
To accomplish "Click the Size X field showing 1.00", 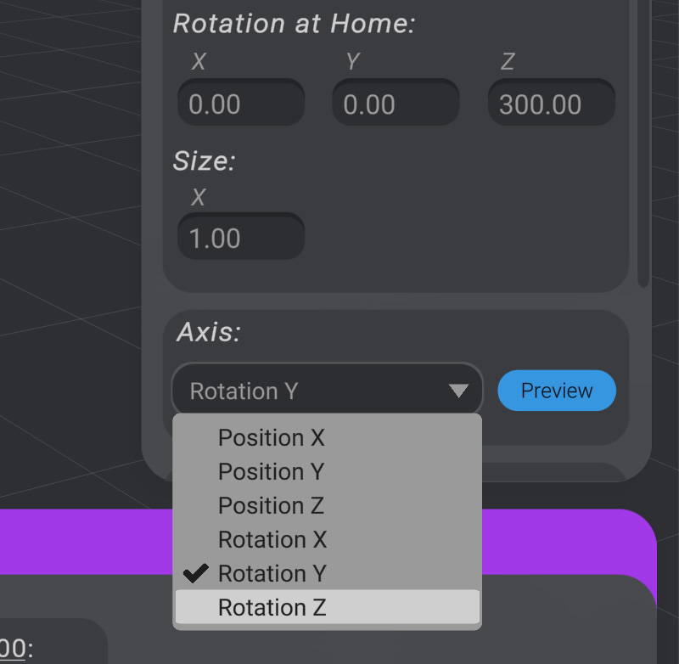I will click(240, 238).
